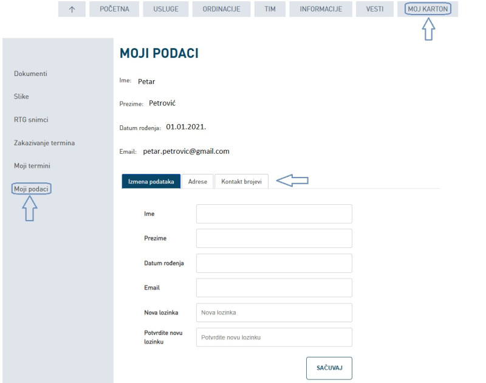Open Slike in the sidebar
The height and width of the screenshot is (383, 486).
(21, 97)
